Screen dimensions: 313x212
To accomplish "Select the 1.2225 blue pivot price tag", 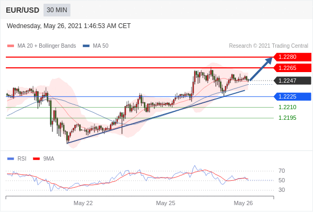I will pos(292,97).
